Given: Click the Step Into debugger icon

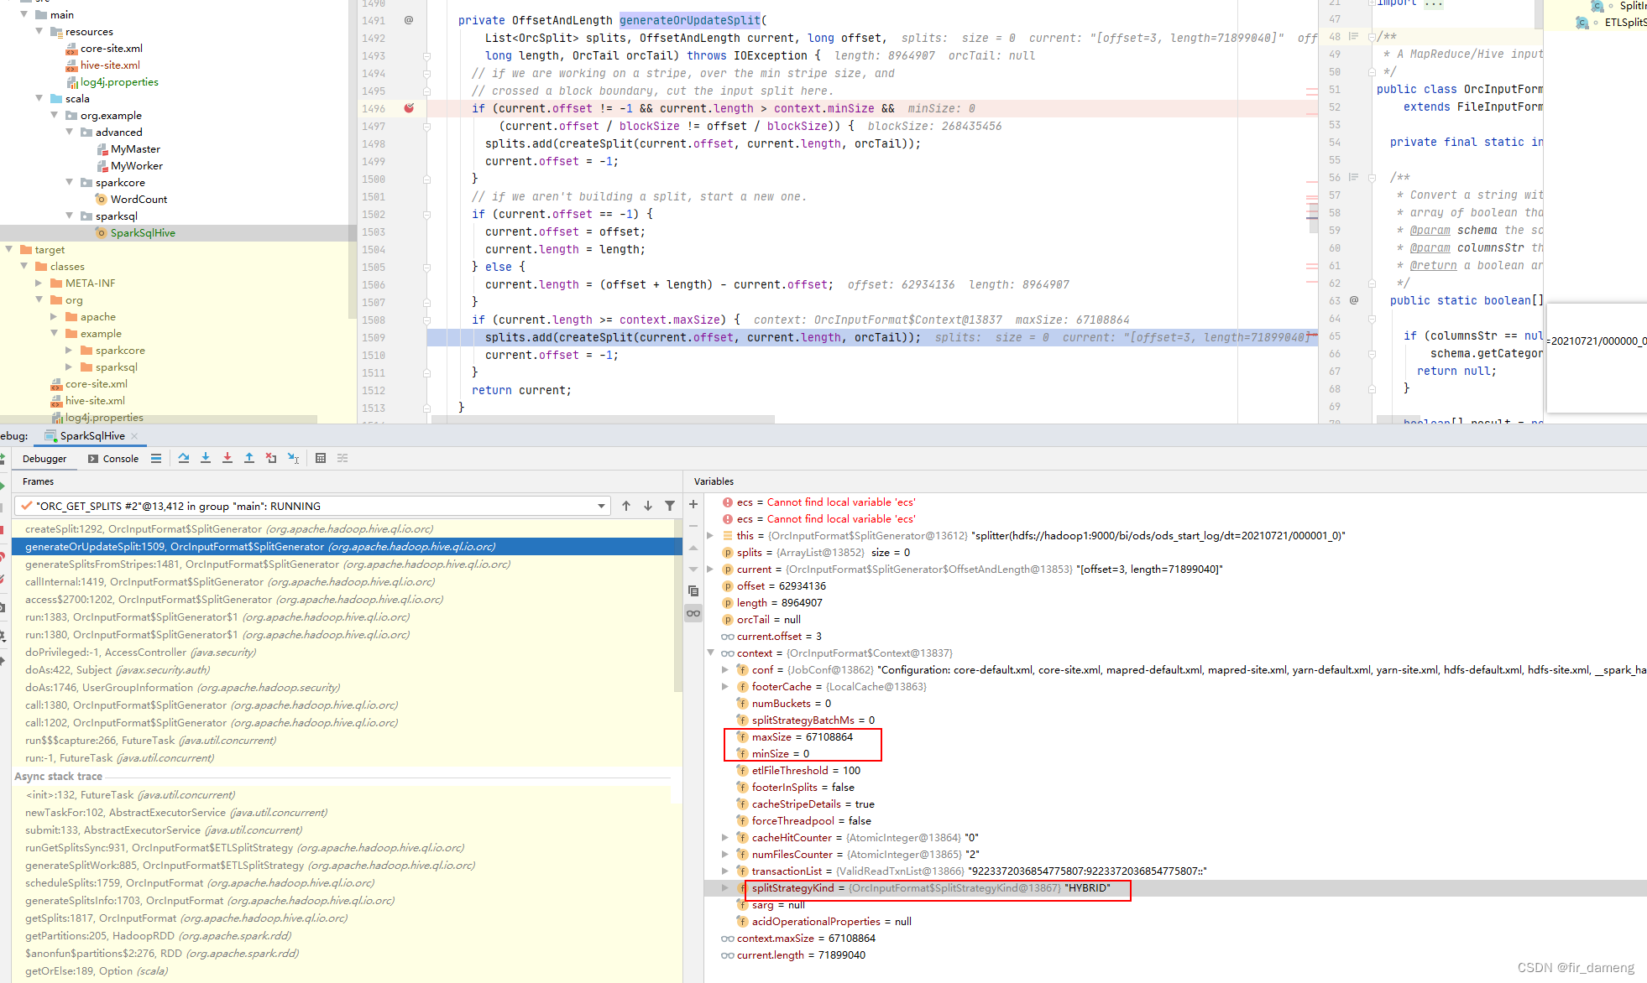Looking at the screenshot, I should coord(206,458).
